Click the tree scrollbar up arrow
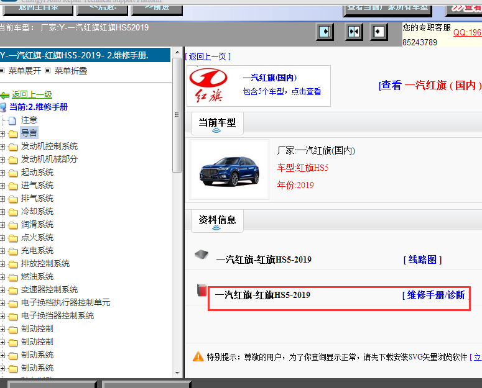The width and height of the screenshot is (482, 388). tap(177, 52)
